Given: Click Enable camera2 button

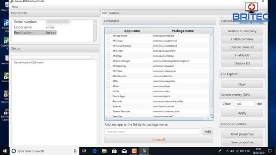Looking at the screenshot, I should (x=242, y=39).
